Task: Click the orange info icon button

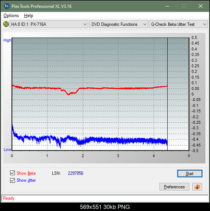Action: pyautogui.click(x=197, y=187)
